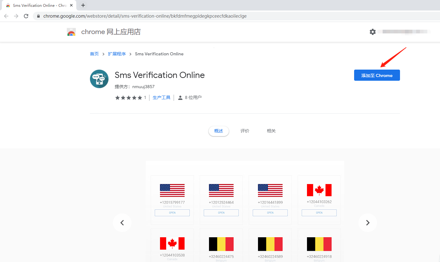This screenshot has height=262, width=440.
Task: Click phone number +12016441899
Action: pyautogui.click(x=270, y=202)
